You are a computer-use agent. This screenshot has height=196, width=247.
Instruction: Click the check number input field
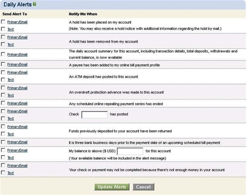[94, 115]
